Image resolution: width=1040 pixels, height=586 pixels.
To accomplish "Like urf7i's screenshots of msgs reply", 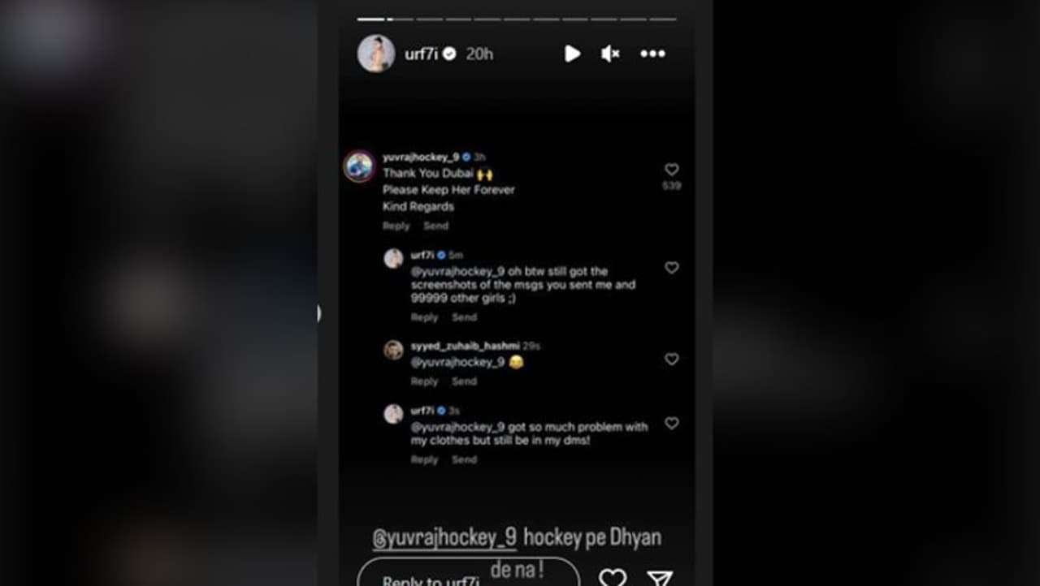I will [671, 267].
